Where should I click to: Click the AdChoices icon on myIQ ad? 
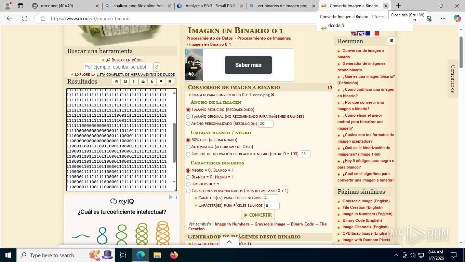point(171,197)
